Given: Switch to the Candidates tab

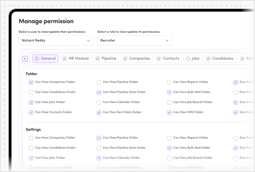Looking at the screenshot, I should pyautogui.click(x=220, y=59).
